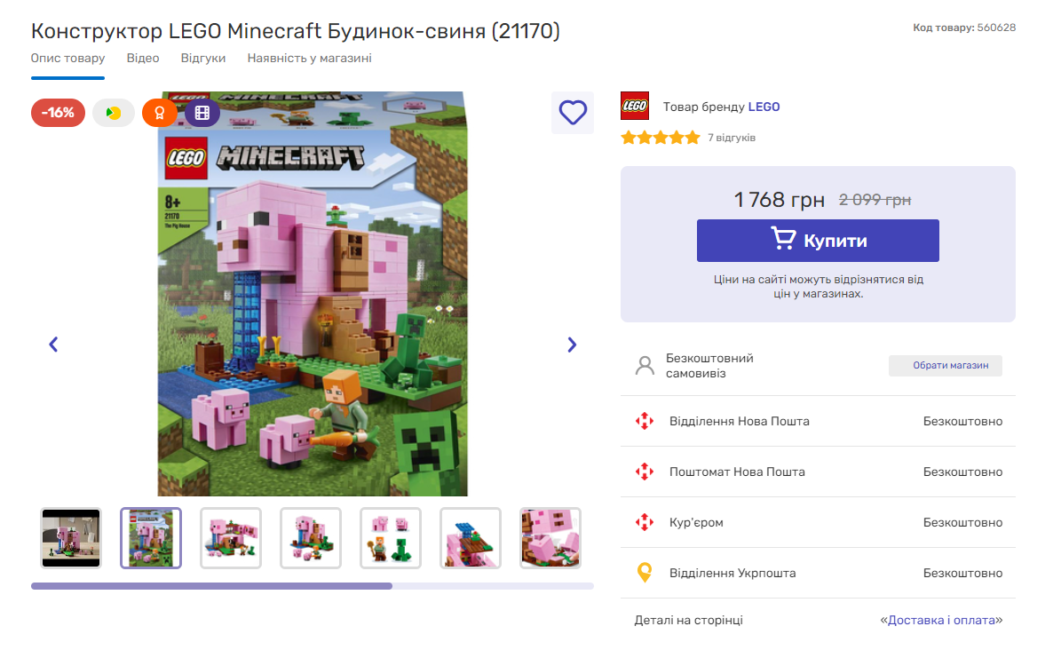The height and width of the screenshot is (658, 1061).
Task: Open the Наявність у магазині tab
Action: [309, 59]
